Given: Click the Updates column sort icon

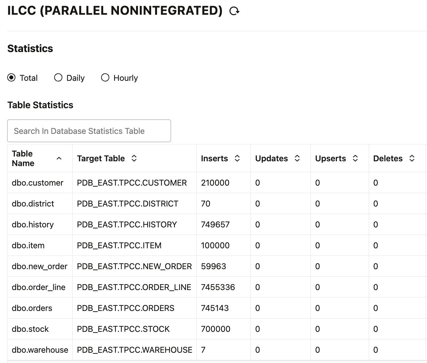Looking at the screenshot, I should [x=297, y=158].
